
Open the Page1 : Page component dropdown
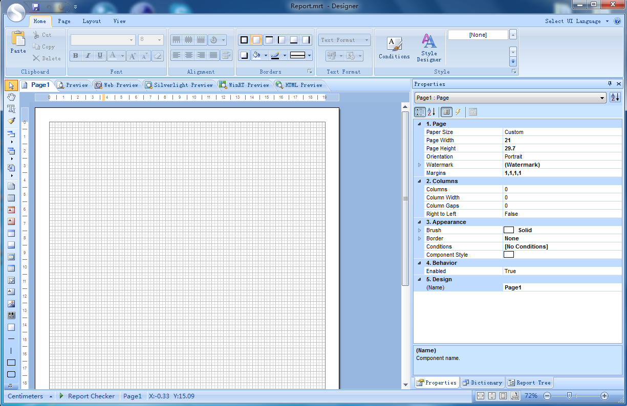tap(602, 98)
